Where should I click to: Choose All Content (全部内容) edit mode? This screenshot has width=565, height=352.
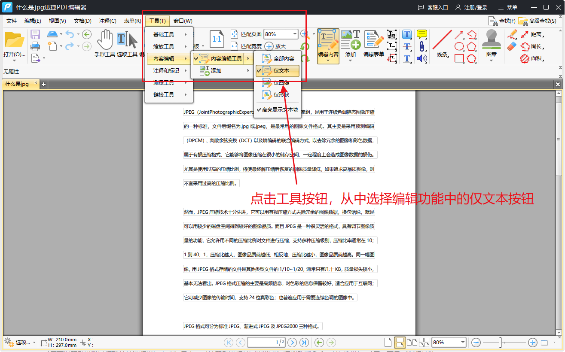click(x=278, y=59)
